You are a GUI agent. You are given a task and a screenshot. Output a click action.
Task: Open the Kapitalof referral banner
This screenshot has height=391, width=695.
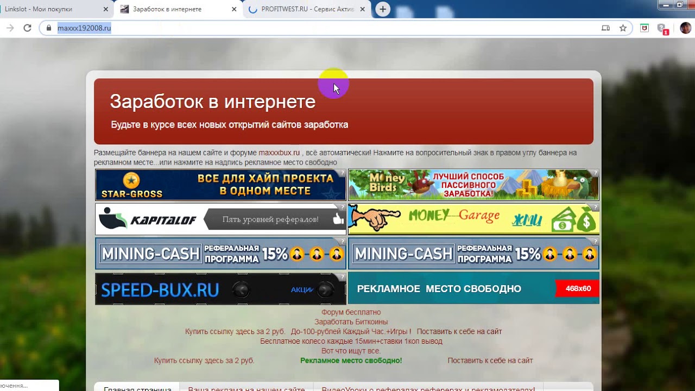[220, 219]
